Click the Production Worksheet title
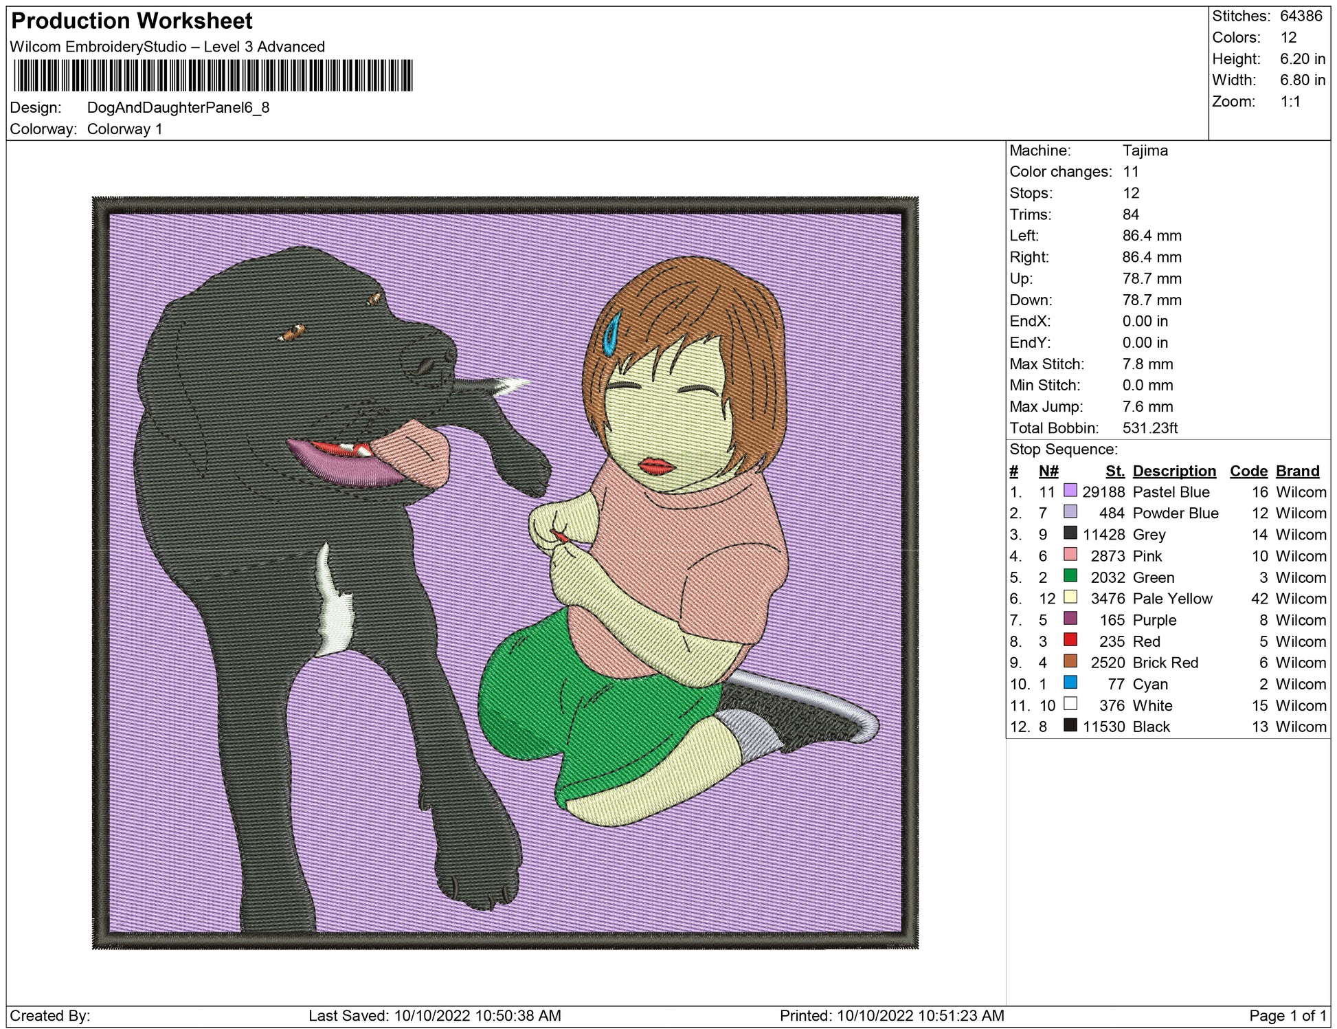This screenshot has width=1337, height=1029. tap(132, 21)
